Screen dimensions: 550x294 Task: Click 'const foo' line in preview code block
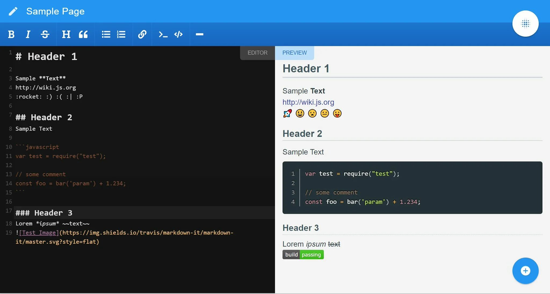click(363, 202)
